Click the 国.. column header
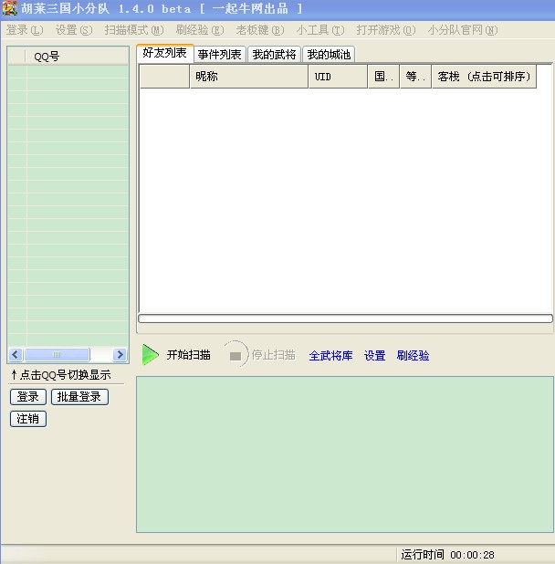555x564 pixels. (383, 77)
